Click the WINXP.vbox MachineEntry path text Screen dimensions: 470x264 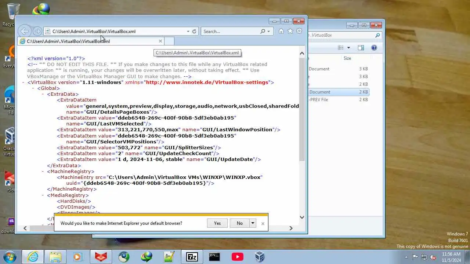(x=184, y=177)
